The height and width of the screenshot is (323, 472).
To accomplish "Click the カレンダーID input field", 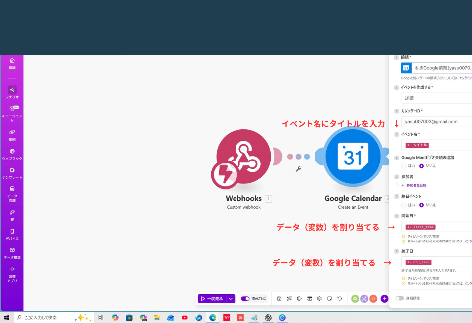I will (436, 122).
